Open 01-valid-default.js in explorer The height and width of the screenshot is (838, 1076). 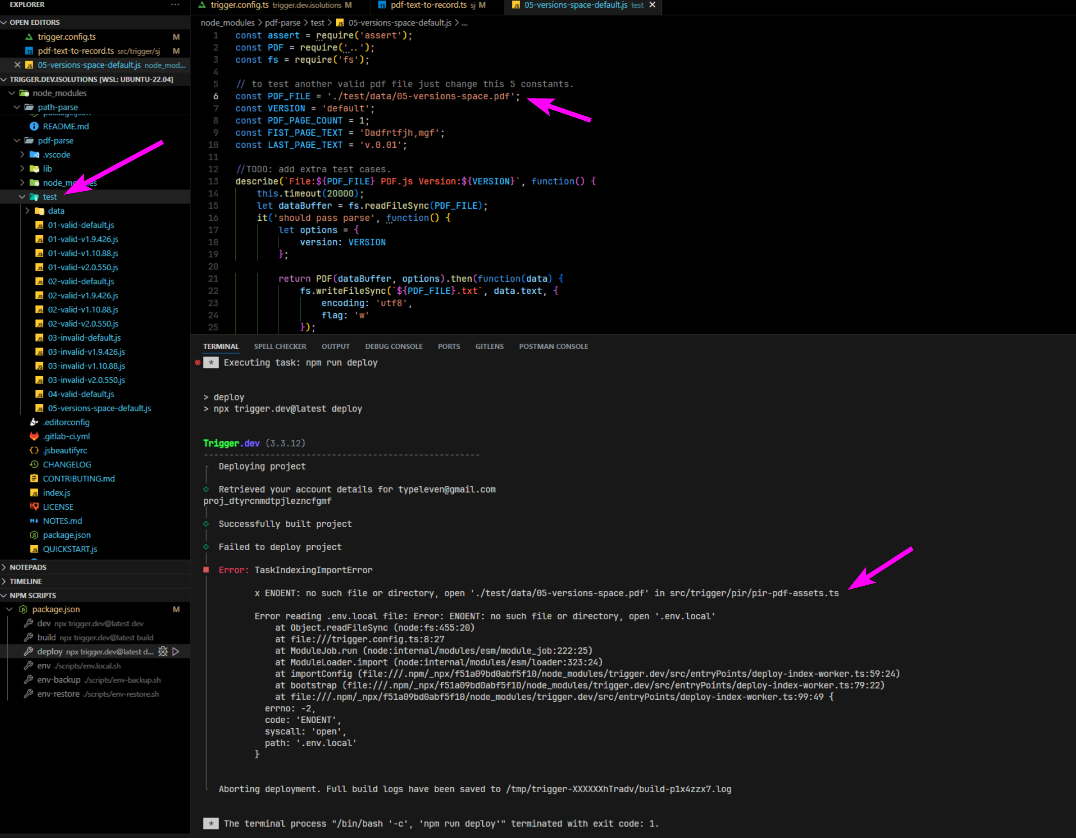[x=81, y=225]
